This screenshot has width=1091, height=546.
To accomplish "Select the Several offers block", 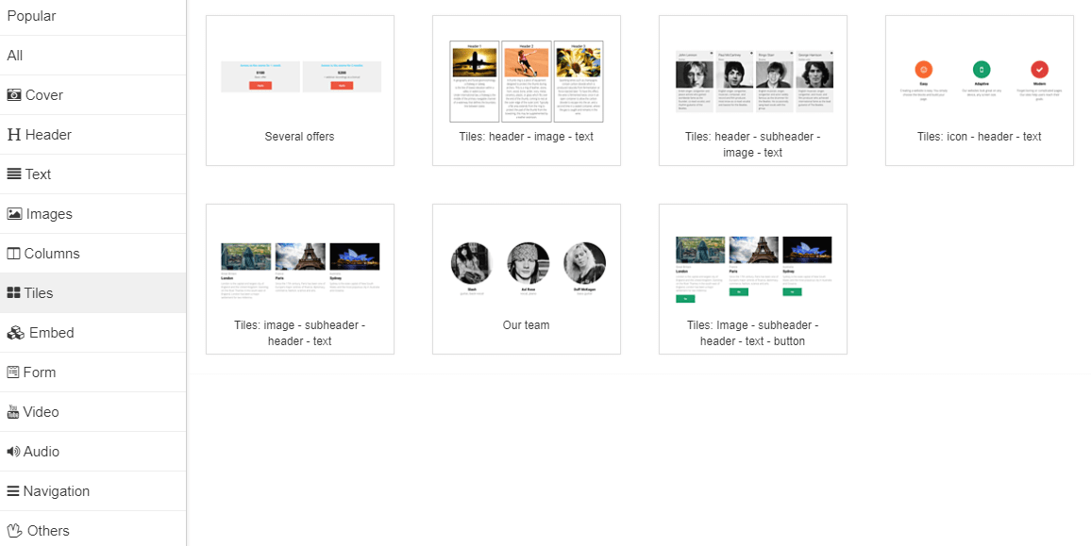I will click(x=300, y=91).
